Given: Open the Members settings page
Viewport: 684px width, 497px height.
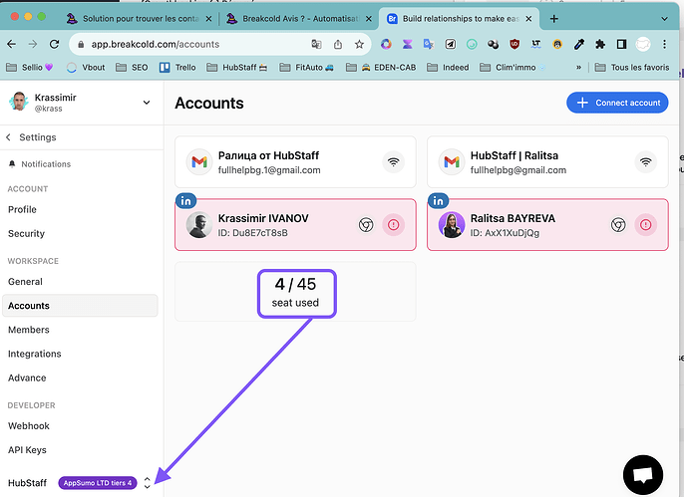Looking at the screenshot, I should (29, 330).
